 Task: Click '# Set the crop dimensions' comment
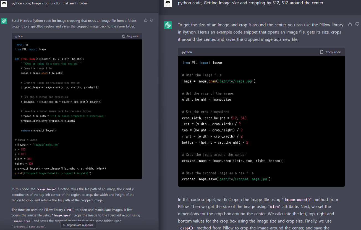tap(206, 112)
